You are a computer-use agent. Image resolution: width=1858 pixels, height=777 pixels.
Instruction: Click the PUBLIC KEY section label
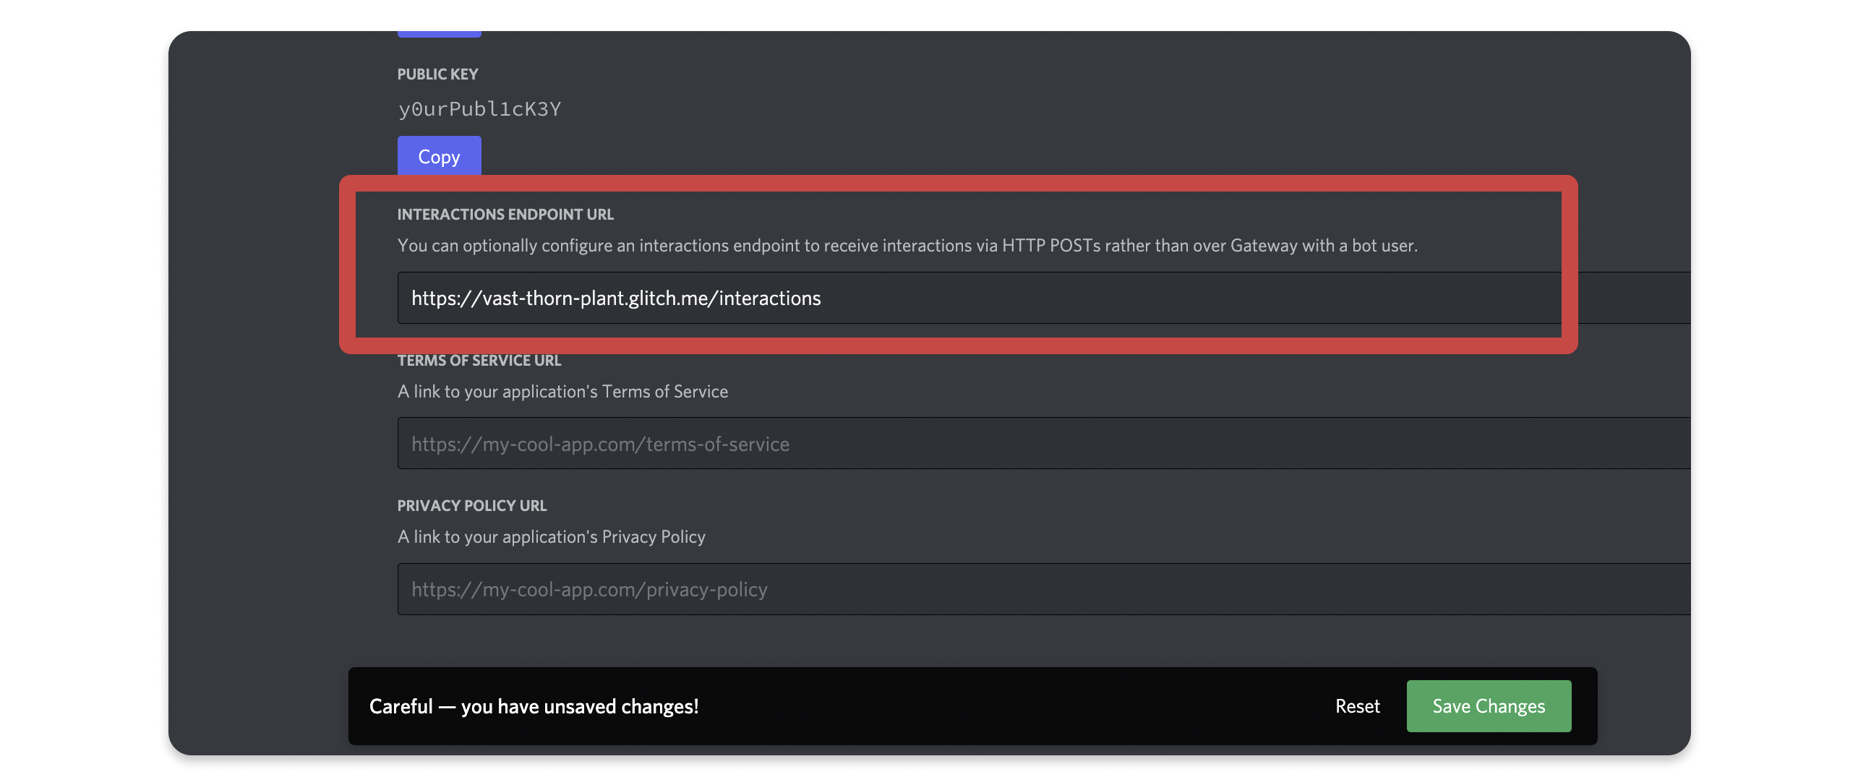[x=437, y=73]
